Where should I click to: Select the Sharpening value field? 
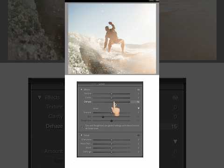click(138, 140)
